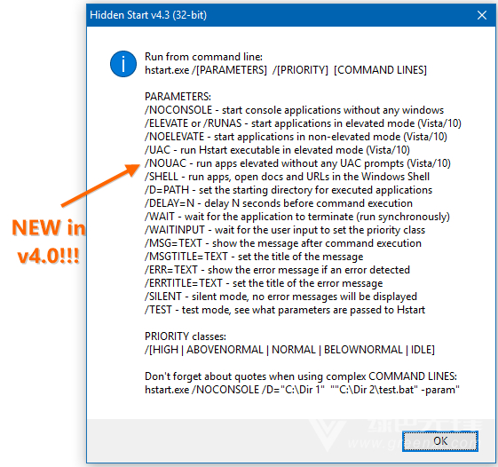498x467 pixels.
Task: Click the /UAC parameter description line
Action: [x=277, y=150]
